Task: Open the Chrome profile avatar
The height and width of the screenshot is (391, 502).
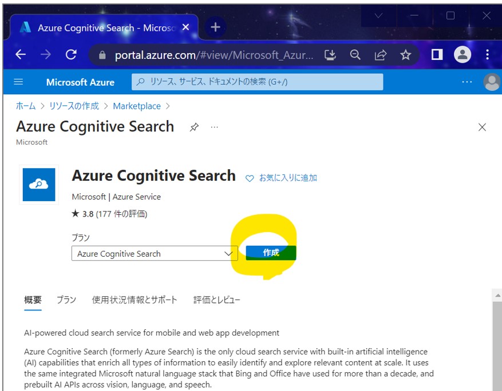Action: (x=463, y=55)
